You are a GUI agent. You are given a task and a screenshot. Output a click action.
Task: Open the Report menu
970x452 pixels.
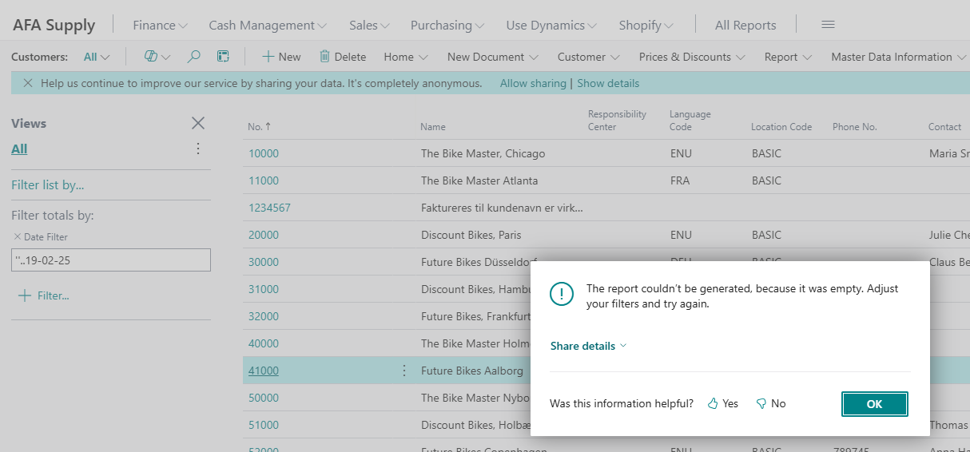click(788, 57)
